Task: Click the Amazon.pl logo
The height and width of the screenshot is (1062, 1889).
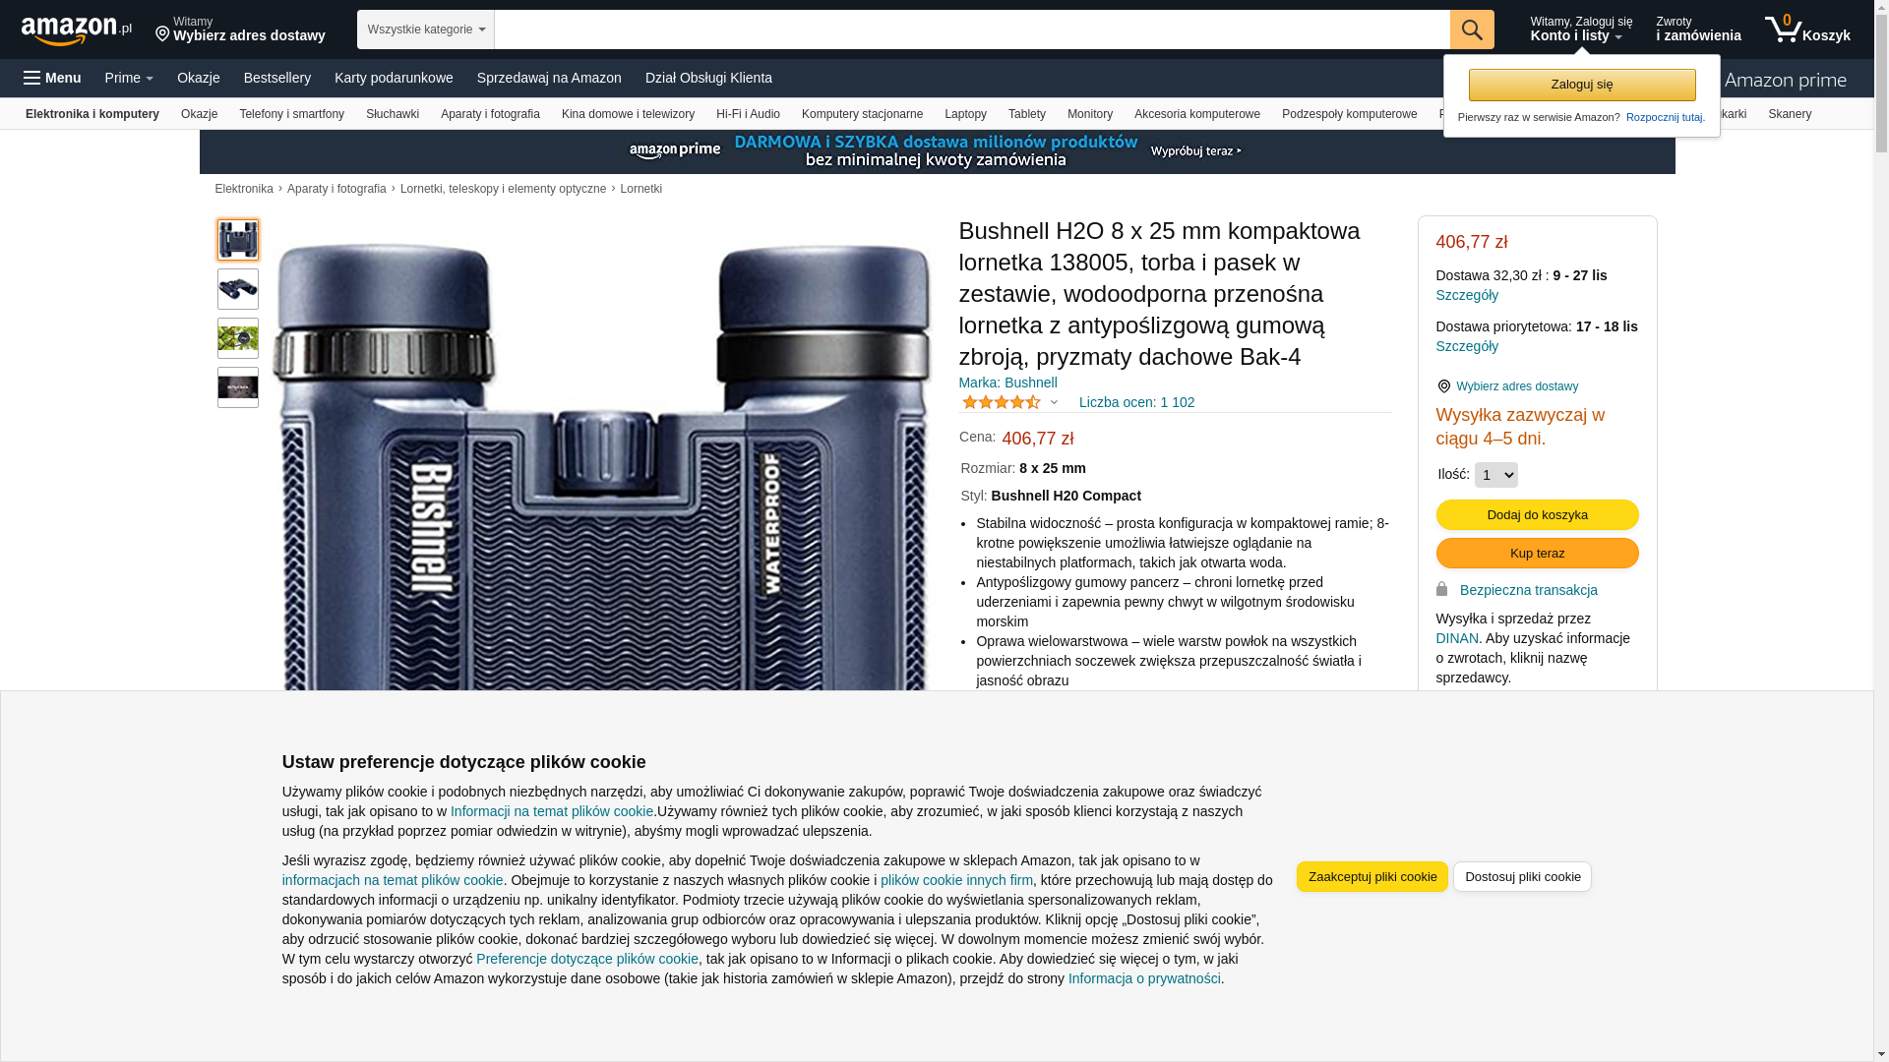Action: coord(77,30)
